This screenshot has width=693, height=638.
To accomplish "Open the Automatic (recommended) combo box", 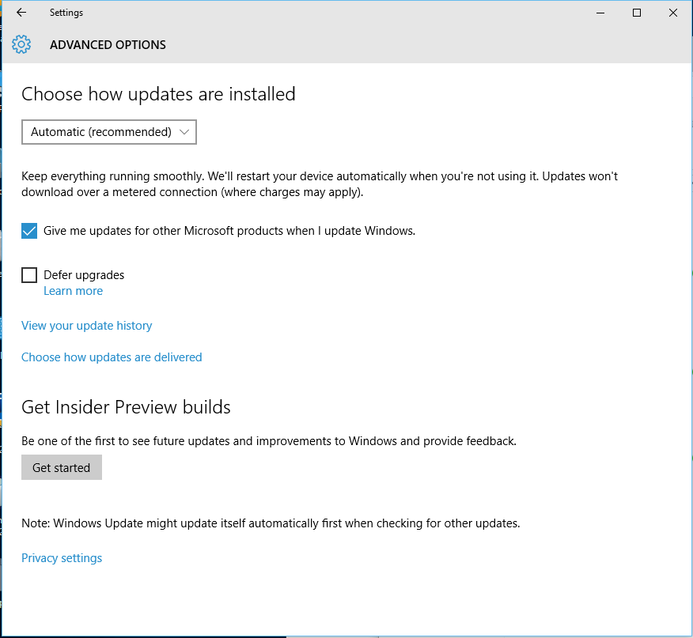I will [x=109, y=132].
